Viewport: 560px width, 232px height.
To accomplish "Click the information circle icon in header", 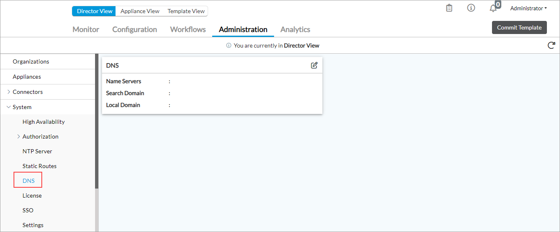I will tap(471, 8).
